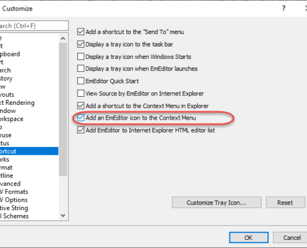Viewport: 307px width, 248px height.
Task: Click the search box at top of list
Action: coord(33,26)
